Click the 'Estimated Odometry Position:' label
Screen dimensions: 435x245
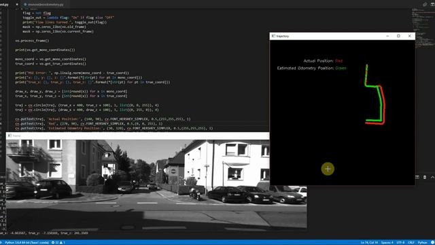click(x=305, y=68)
